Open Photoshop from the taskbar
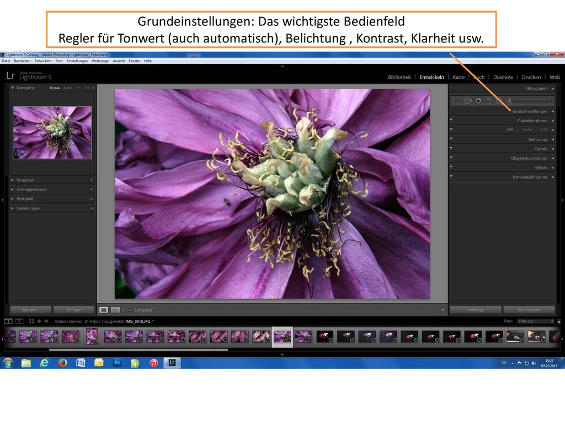The image size is (565, 423). [117, 363]
